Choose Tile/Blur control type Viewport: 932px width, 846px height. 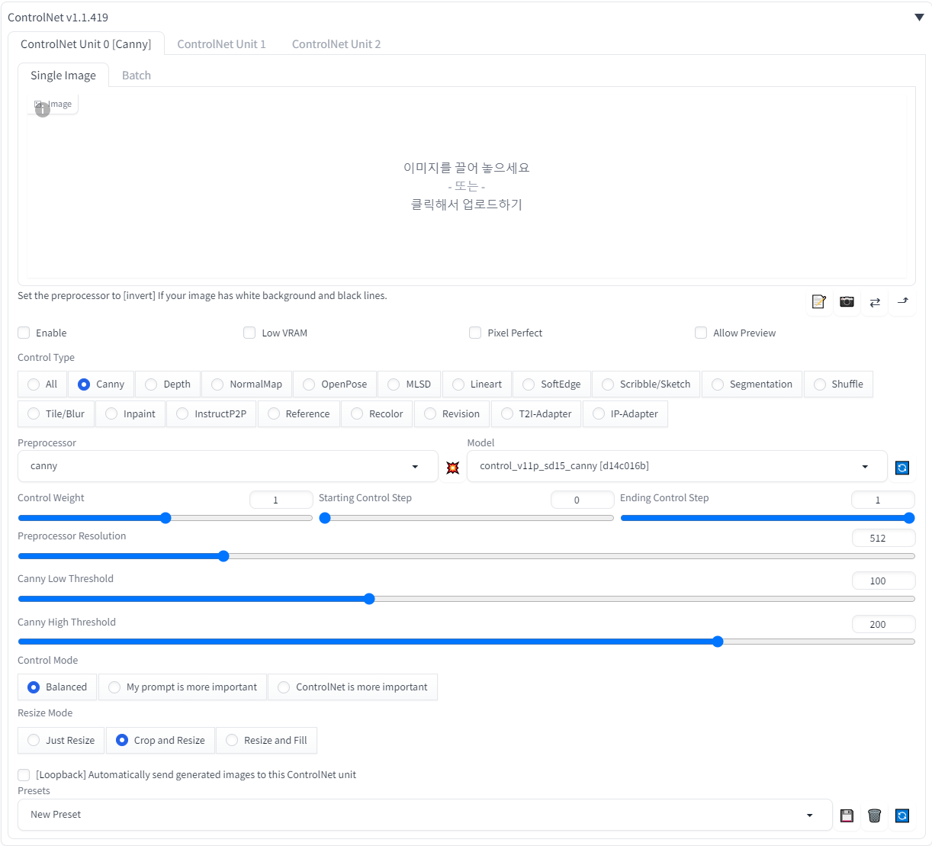pyautogui.click(x=56, y=414)
